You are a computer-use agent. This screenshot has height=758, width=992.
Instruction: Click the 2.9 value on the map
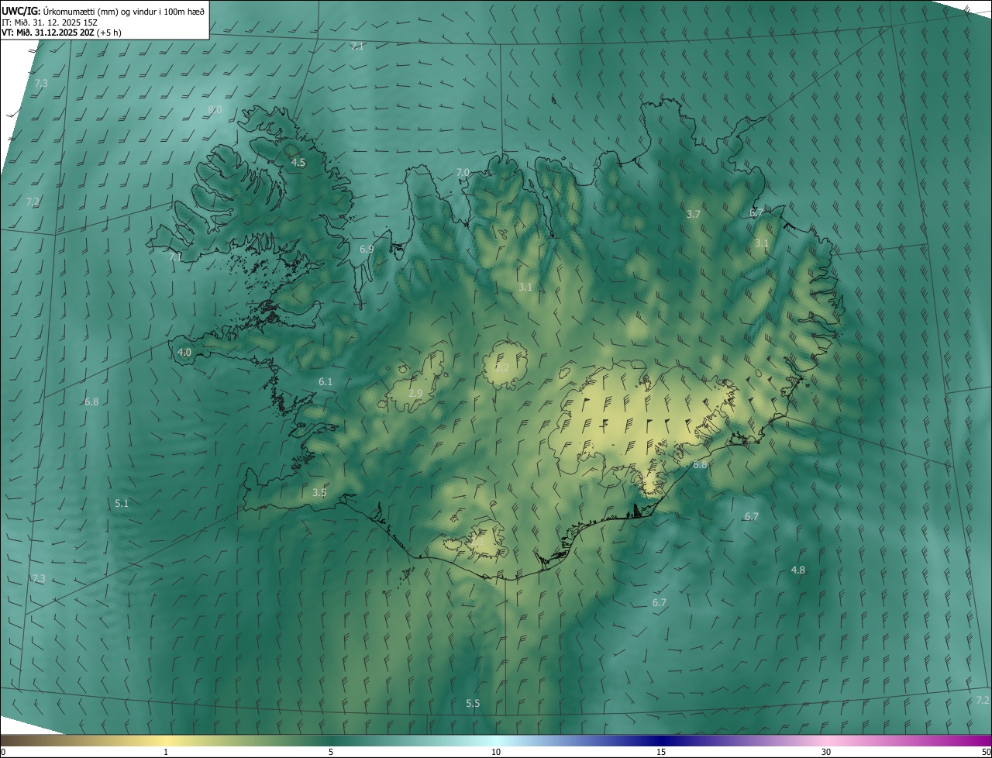pos(415,394)
